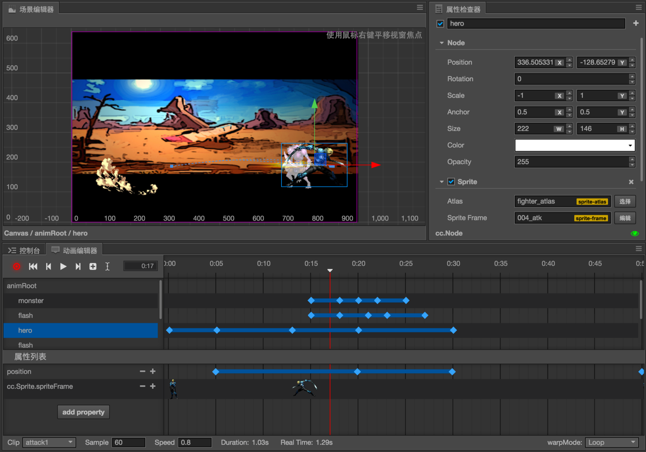Step back to previous frame

(48, 267)
